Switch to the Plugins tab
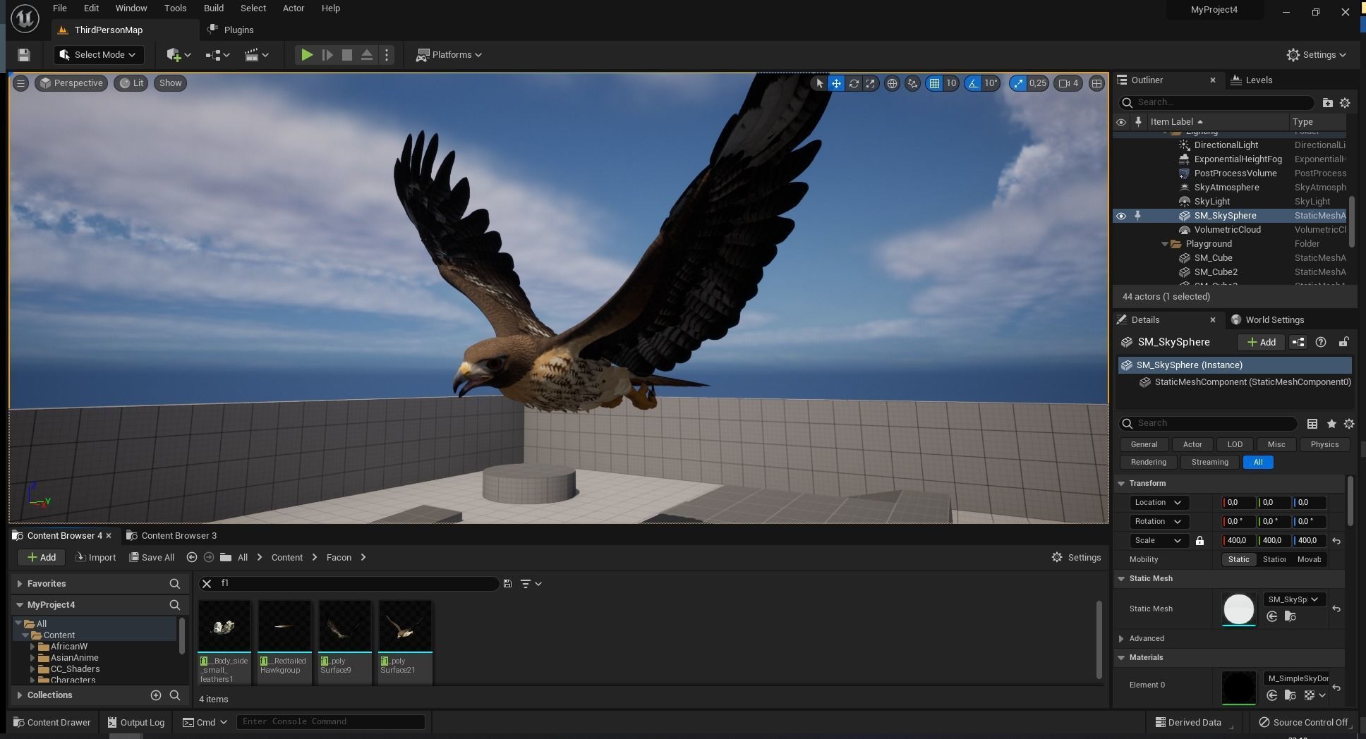 pos(231,30)
